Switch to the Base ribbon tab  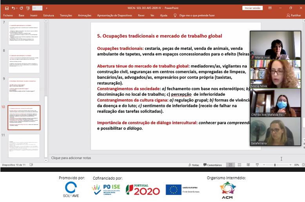(x=22, y=15)
